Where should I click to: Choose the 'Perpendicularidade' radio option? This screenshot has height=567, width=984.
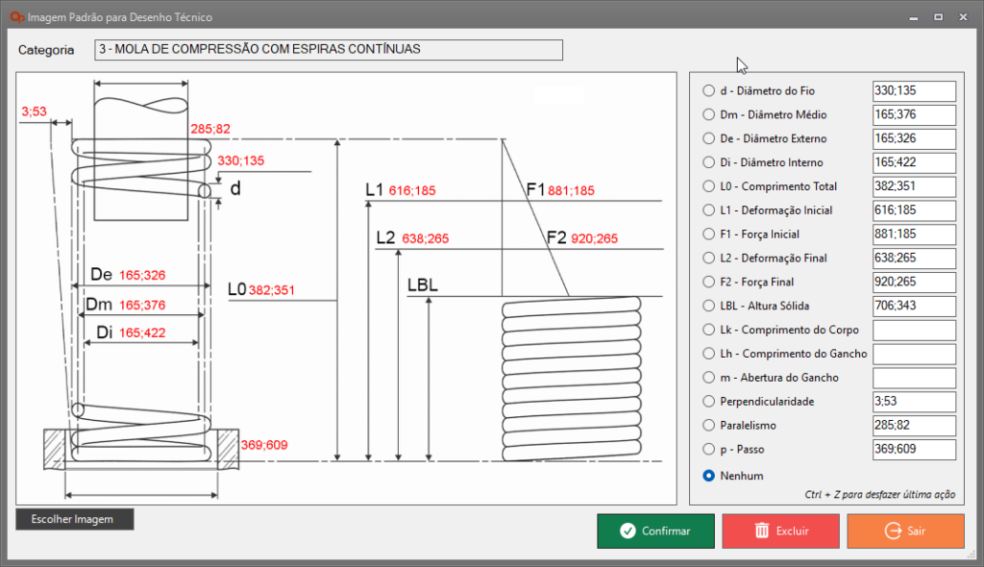point(709,402)
